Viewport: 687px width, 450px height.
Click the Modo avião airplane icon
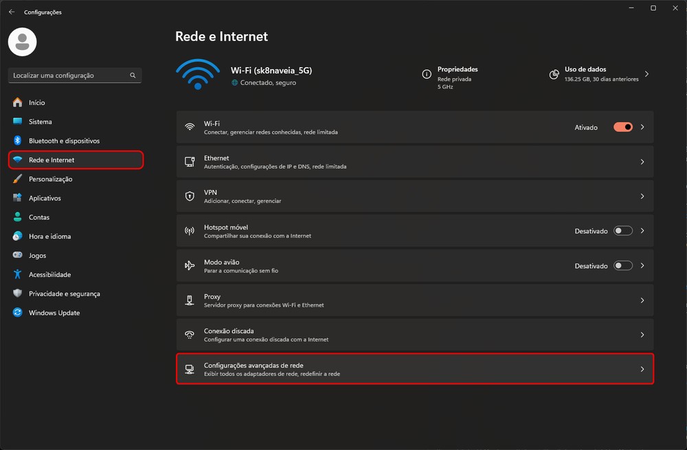190,265
